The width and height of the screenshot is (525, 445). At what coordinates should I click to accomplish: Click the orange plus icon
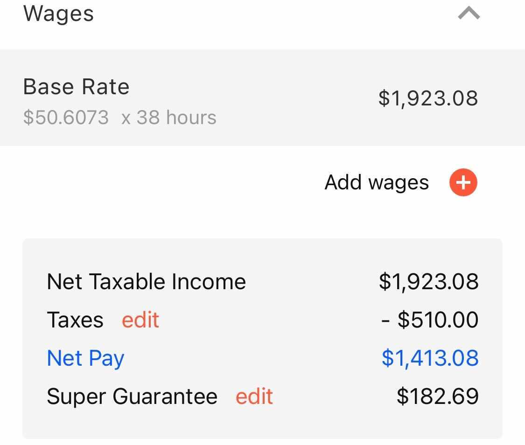click(463, 183)
